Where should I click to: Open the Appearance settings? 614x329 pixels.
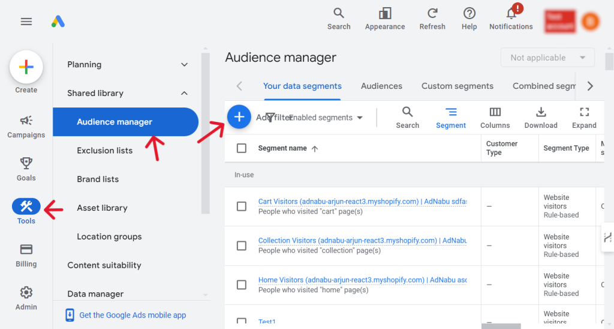coord(385,19)
